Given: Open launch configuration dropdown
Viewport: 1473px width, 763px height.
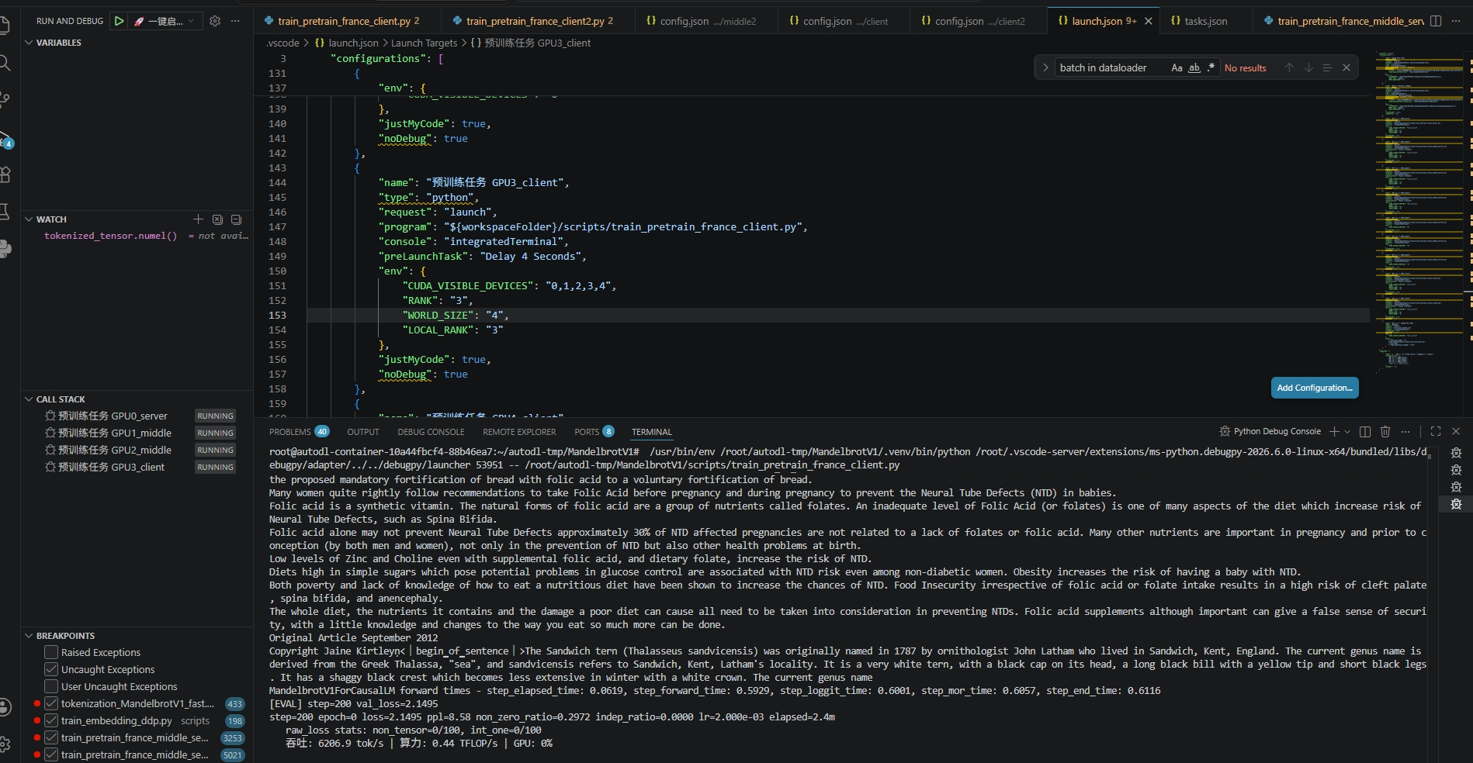Looking at the screenshot, I should [166, 21].
